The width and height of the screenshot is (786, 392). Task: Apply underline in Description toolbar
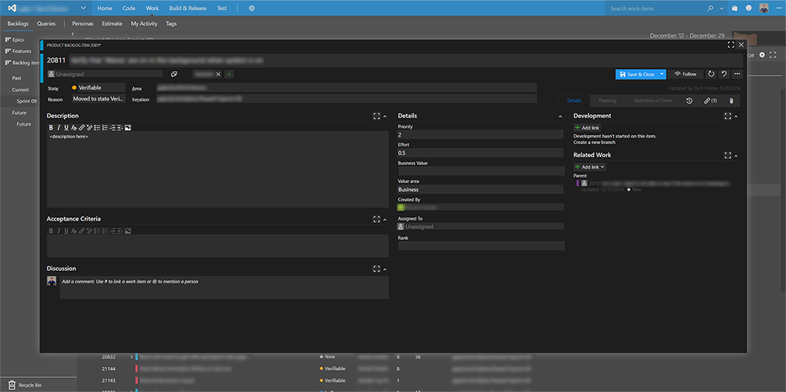point(66,128)
